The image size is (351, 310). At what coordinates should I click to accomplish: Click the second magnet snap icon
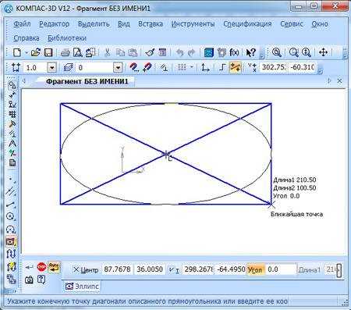(x=147, y=67)
